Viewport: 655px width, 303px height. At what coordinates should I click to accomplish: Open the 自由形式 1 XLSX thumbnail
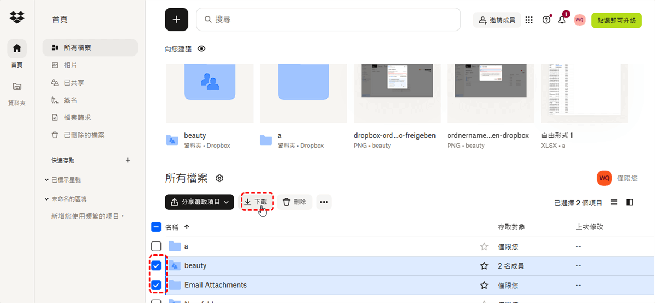(x=585, y=93)
